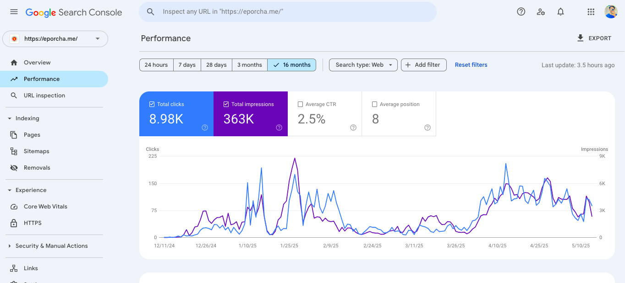This screenshot has height=283, width=625.
Task: Click the Performance page heading
Action: pyautogui.click(x=166, y=38)
